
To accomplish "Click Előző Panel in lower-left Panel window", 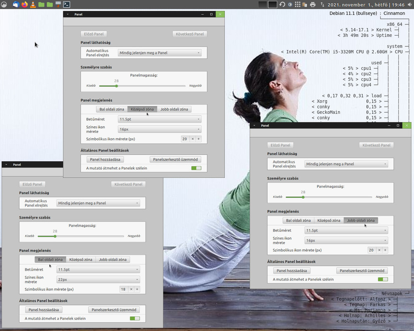I will coord(32,184).
